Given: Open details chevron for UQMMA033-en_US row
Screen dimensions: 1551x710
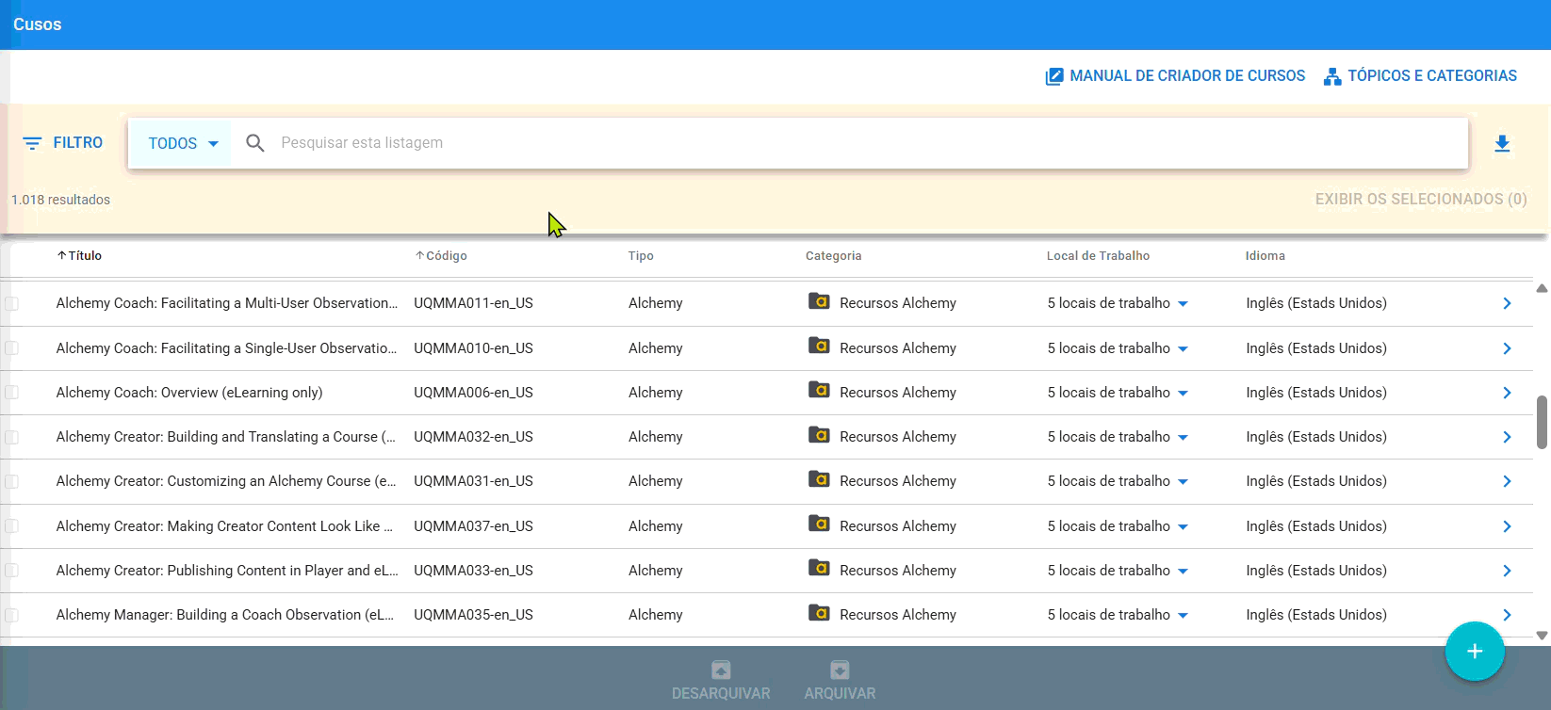Looking at the screenshot, I should click(x=1507, y=571).
